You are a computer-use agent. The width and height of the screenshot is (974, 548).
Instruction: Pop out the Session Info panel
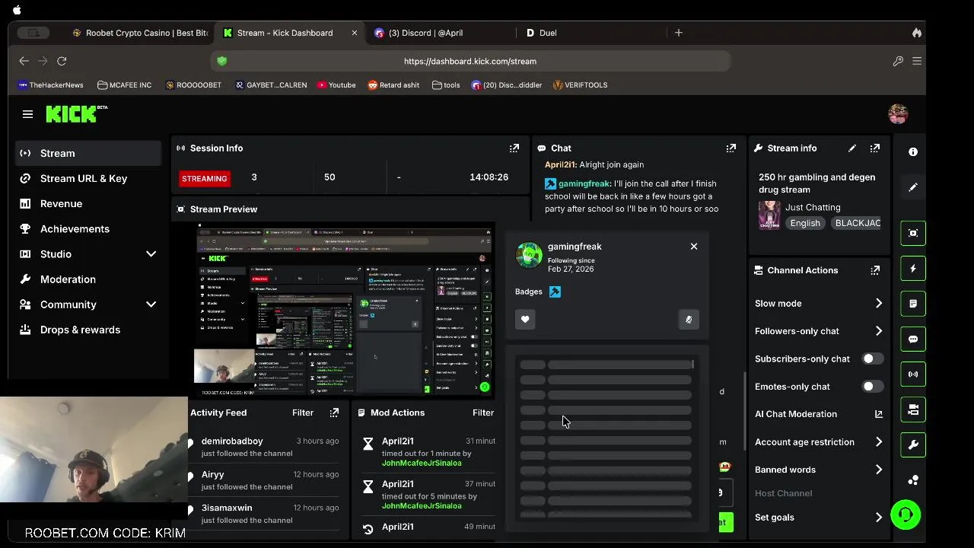[x=514, y=148]
